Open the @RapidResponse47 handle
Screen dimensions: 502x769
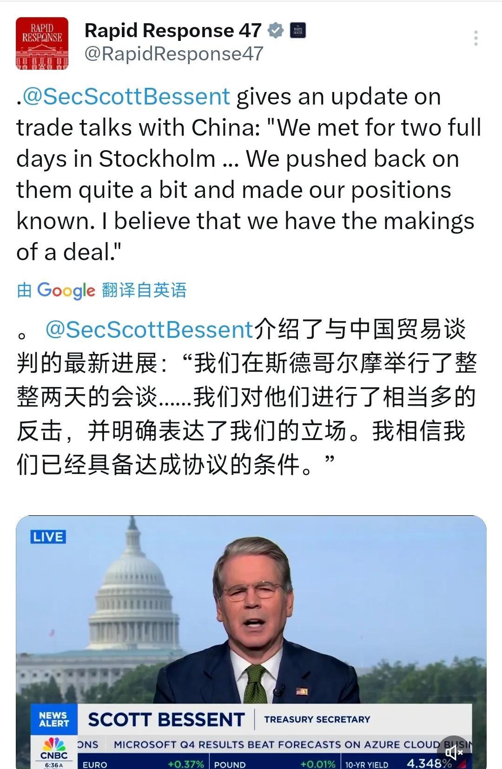[x=174, y=54]
